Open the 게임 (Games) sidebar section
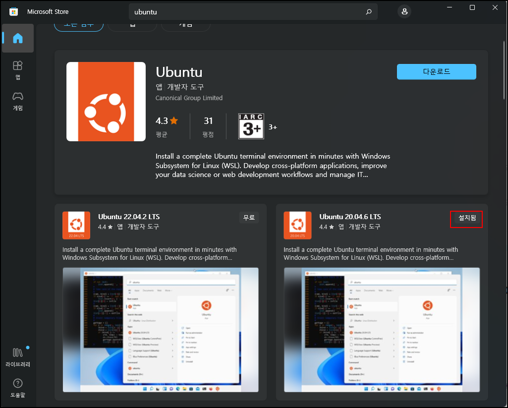508x408 pixels. [18, 102]
